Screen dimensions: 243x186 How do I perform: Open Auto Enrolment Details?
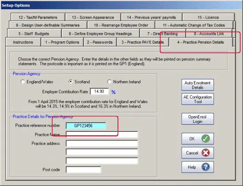pos(197,85)
